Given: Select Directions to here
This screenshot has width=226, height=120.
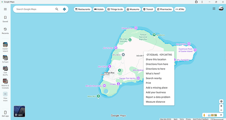Looking at the screenshot, I should pos(159,69).
